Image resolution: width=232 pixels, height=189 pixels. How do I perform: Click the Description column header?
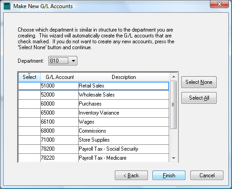click(124, 77)
